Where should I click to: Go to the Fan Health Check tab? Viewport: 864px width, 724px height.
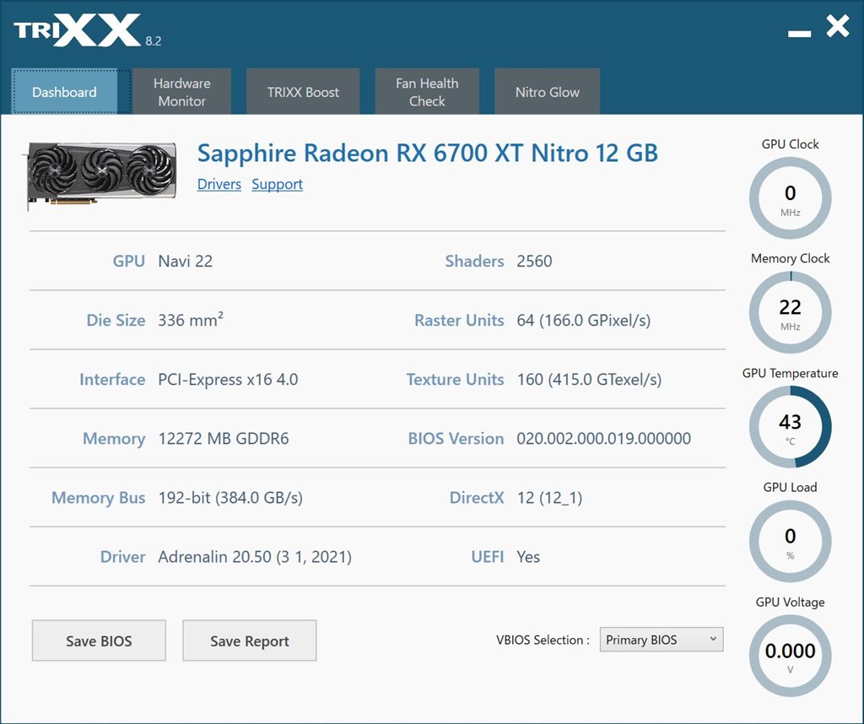(x=427, y=91)
